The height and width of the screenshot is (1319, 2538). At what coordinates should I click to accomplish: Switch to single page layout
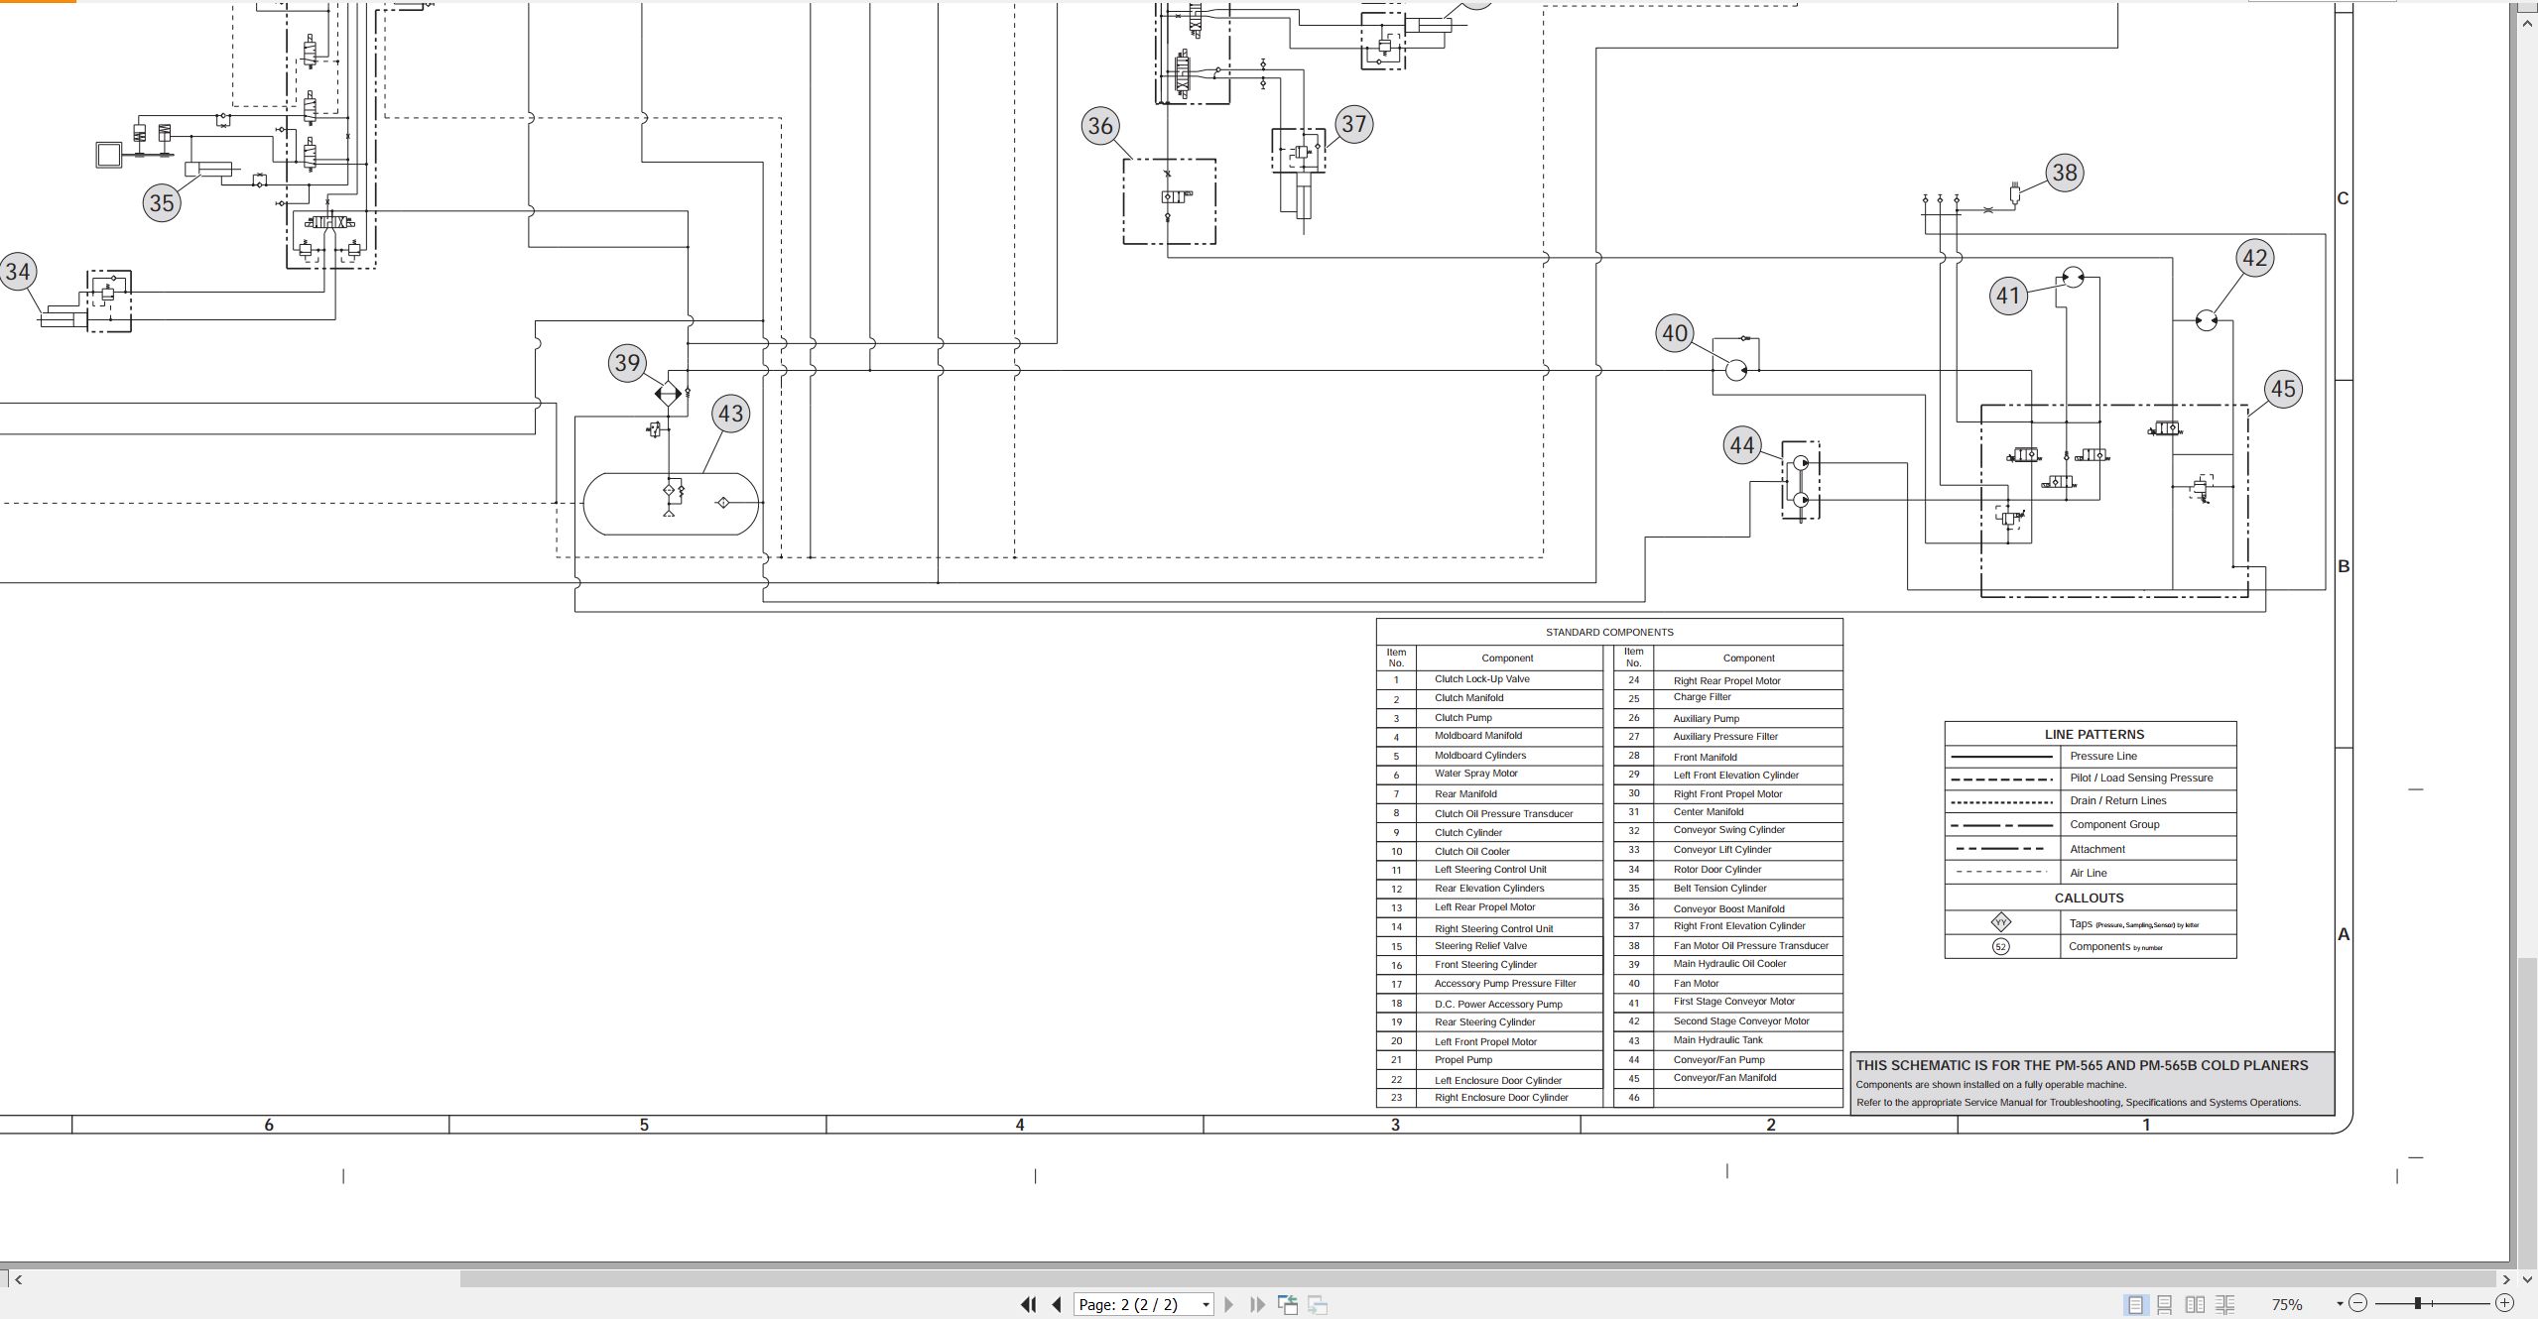coord(2135,1304)
